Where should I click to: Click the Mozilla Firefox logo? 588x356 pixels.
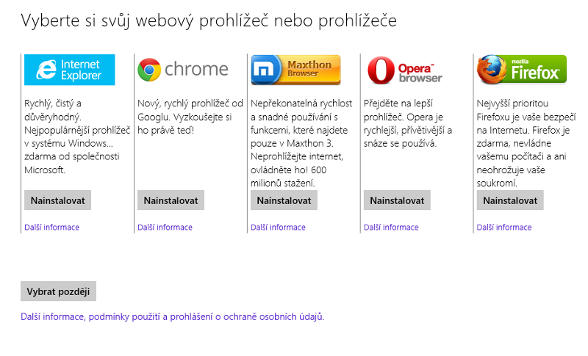(521, 69)
